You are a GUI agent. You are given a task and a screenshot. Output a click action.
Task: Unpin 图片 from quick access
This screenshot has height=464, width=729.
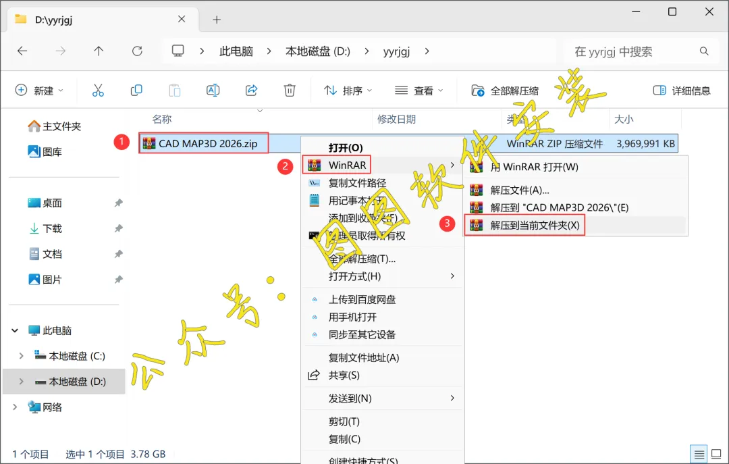coord(119,280)
